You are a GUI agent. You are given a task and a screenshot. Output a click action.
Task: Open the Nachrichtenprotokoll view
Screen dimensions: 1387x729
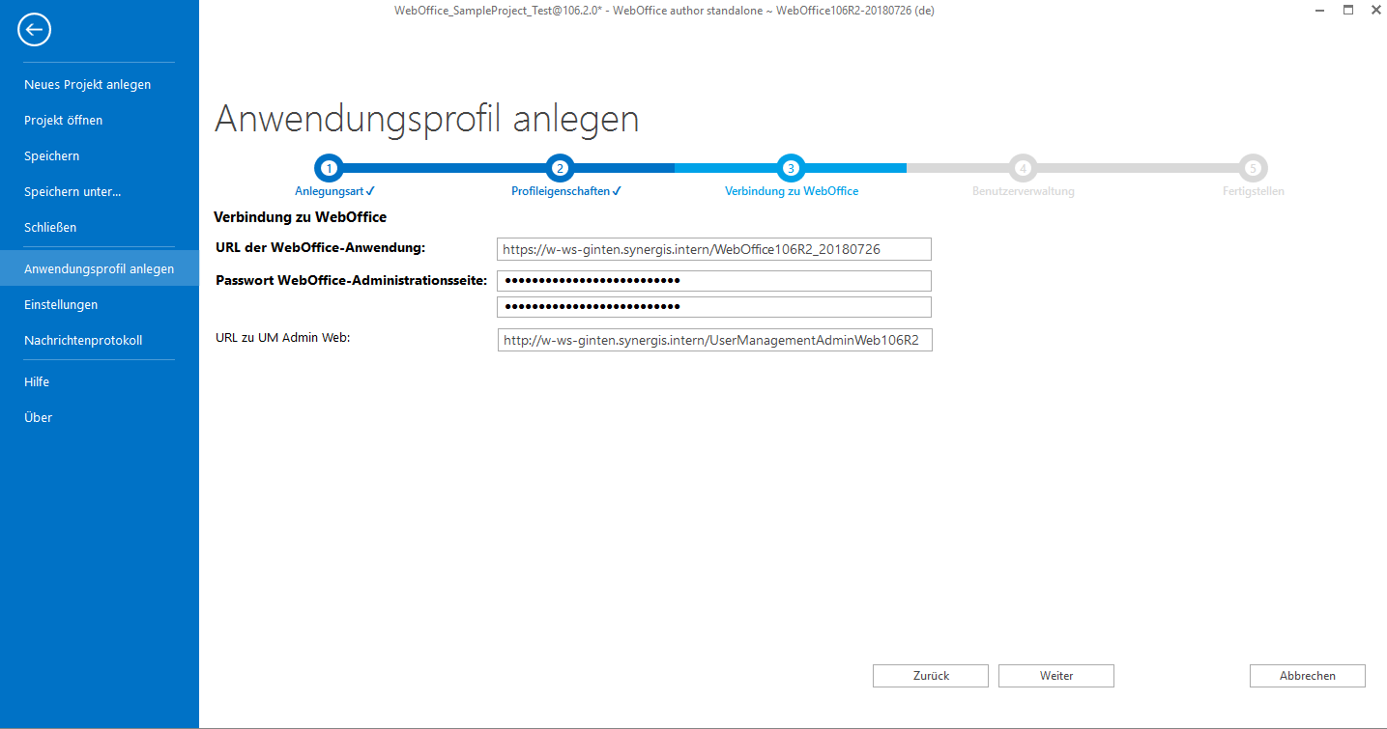pyautogui.click(x=83, y=340)
